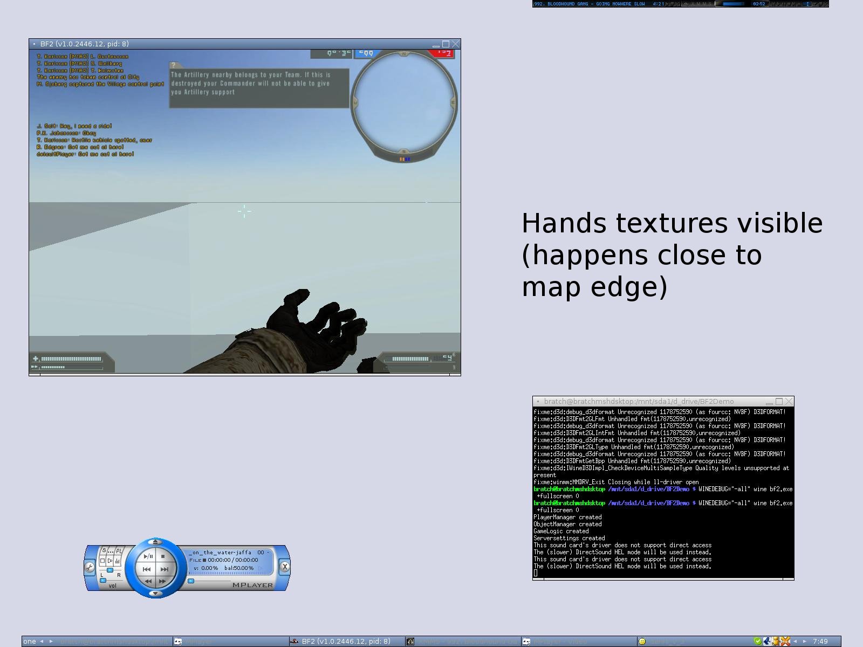The height and width of the screenshot is (647, 863).
Task: Click the blue team ticket counter in BF2
Action: click(x=367, y=53)
